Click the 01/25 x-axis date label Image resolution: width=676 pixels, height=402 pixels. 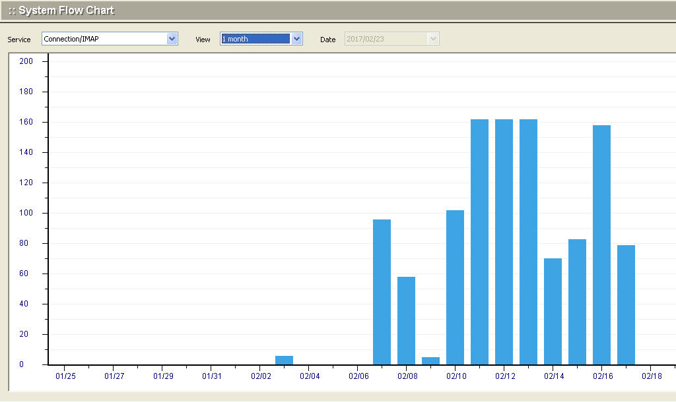pyautogui.click(x=65, y=376)
